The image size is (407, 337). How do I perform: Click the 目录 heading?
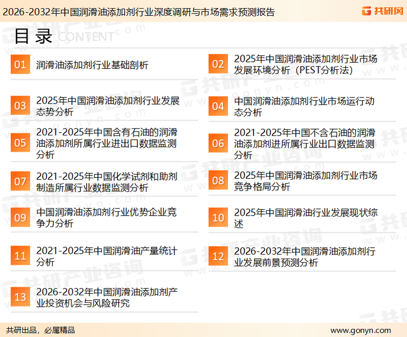[33, 36]
